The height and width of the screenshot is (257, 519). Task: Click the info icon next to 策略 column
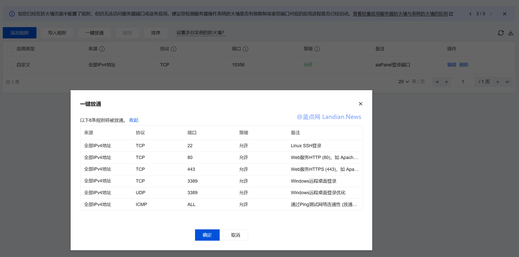317,49
